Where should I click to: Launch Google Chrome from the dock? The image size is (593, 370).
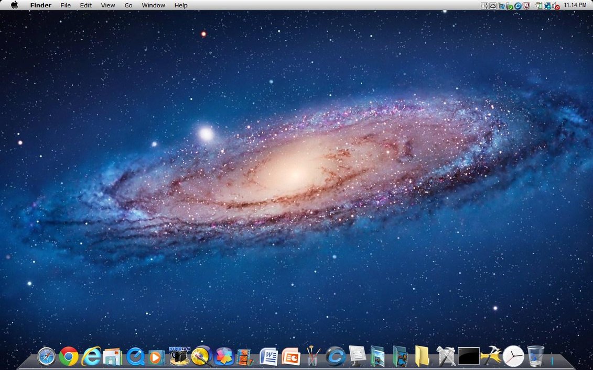[69, 356]
